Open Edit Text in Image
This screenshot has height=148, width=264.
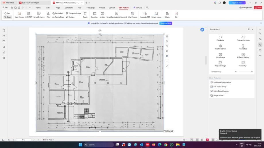[x=220, y=87]
